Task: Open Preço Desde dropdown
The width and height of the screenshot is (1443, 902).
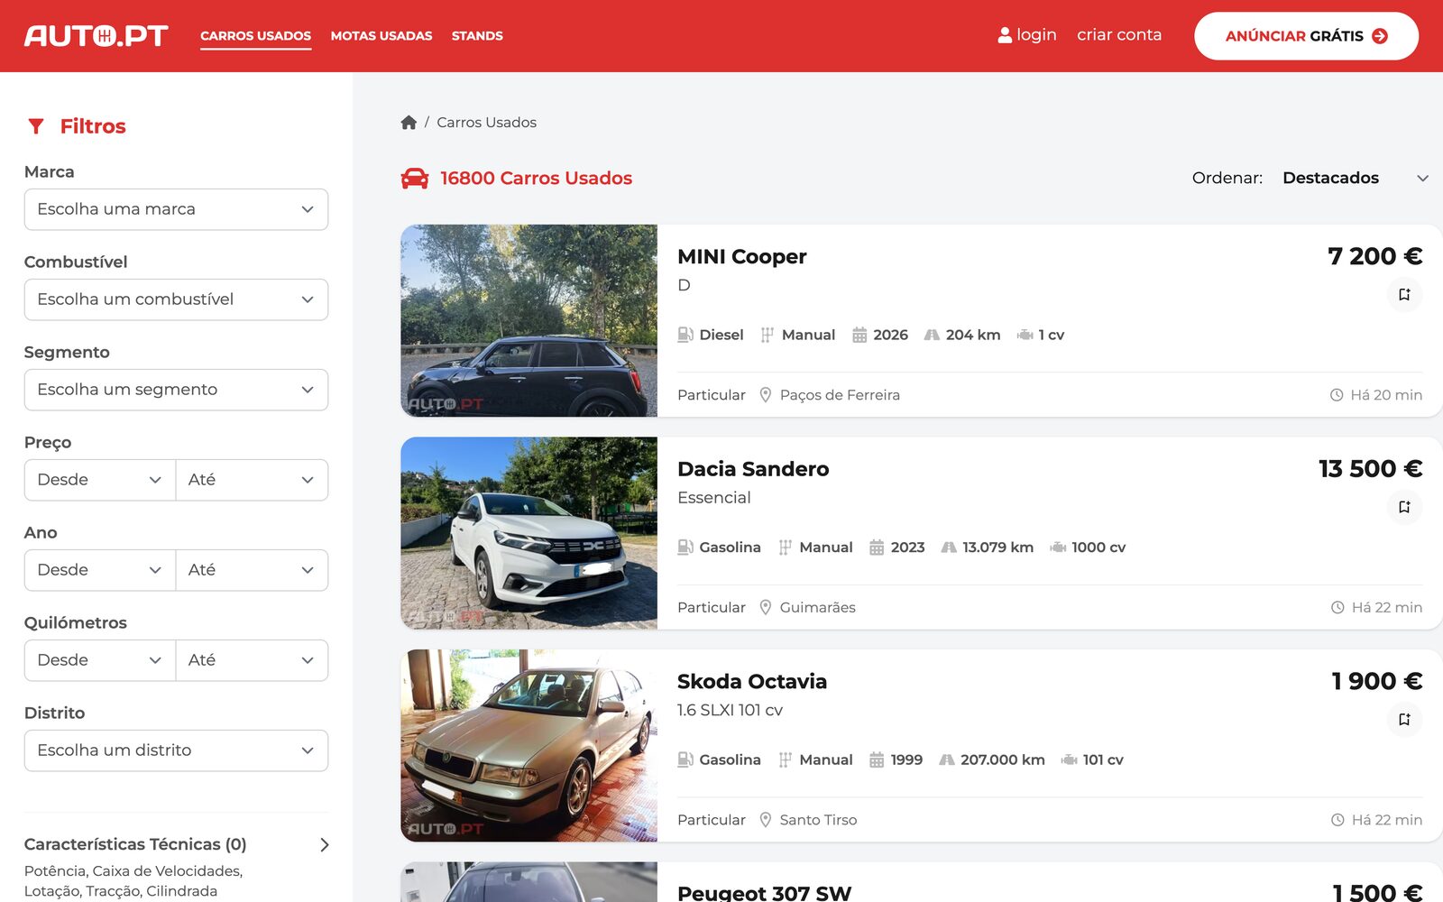Action: [x=100, y=480]
